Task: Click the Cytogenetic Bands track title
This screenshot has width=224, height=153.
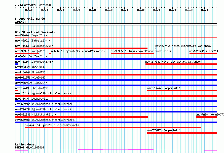Action: coord(30,19)
